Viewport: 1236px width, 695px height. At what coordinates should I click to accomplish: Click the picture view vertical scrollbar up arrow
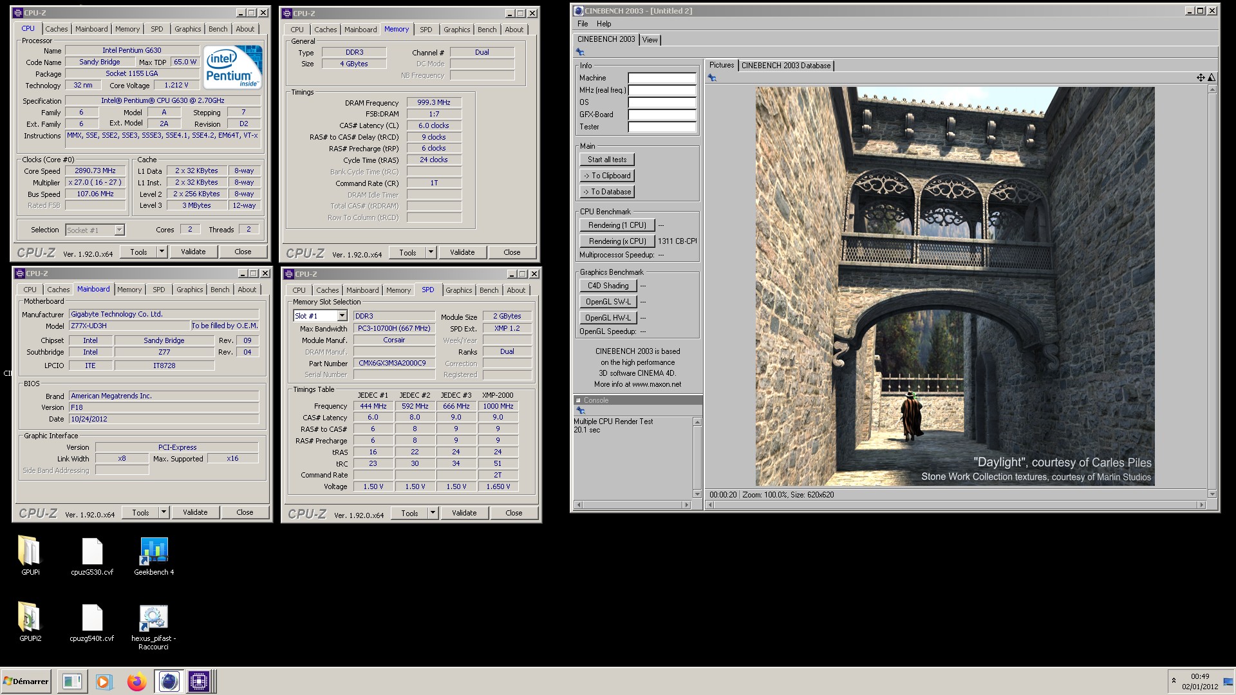point(1212,89)
